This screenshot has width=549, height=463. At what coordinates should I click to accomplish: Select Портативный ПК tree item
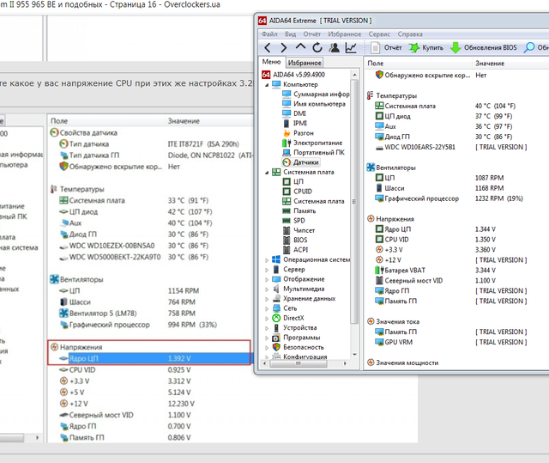[x=314, y=152]
